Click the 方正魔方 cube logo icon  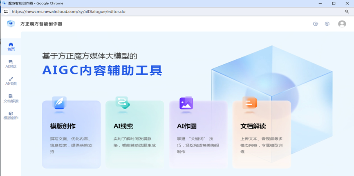11,23
